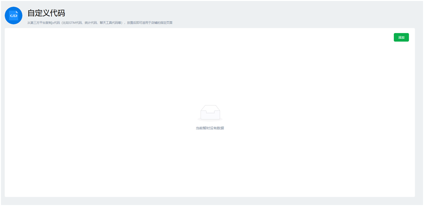Screen dimensions: 424x206
Task: Click the gray tray illustration above 当前暂时没有数据
Action: [210, 113]
